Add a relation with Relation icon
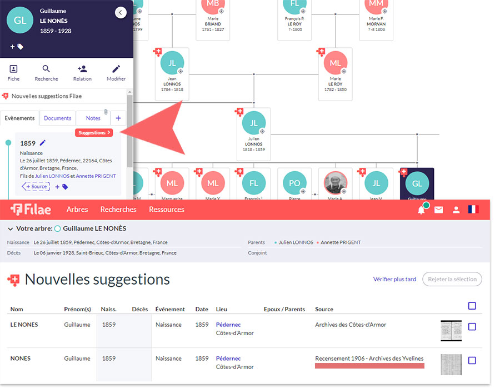The image size is (500, 388). (82, 69)
